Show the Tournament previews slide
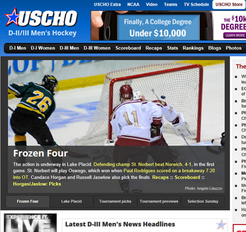 (159, 201)
